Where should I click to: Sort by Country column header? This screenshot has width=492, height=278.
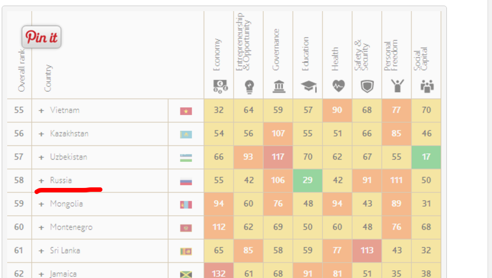click(x=48, y=78)
